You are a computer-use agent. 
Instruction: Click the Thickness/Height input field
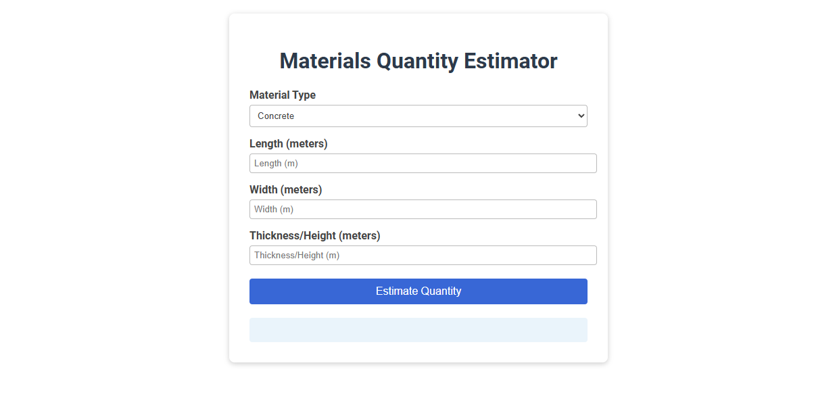(423, 255)
